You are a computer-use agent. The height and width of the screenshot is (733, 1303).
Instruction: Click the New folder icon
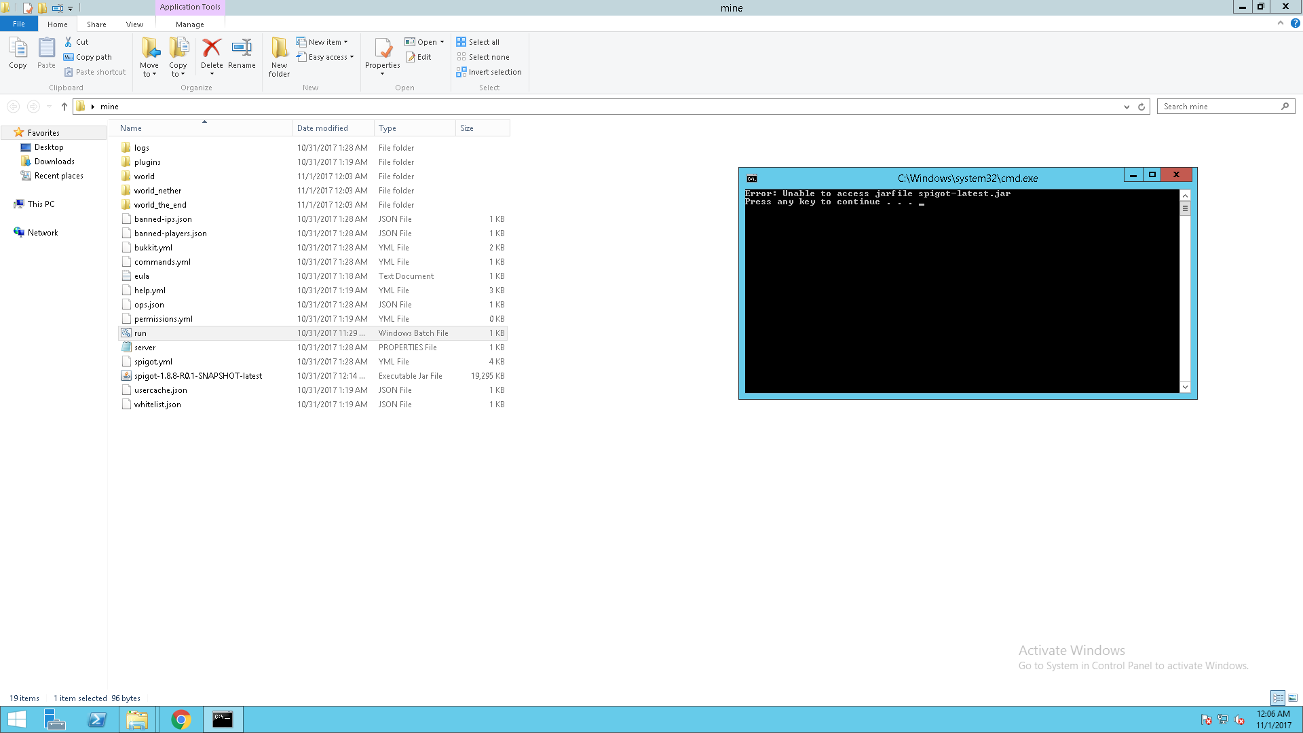(x=279, y=49)
